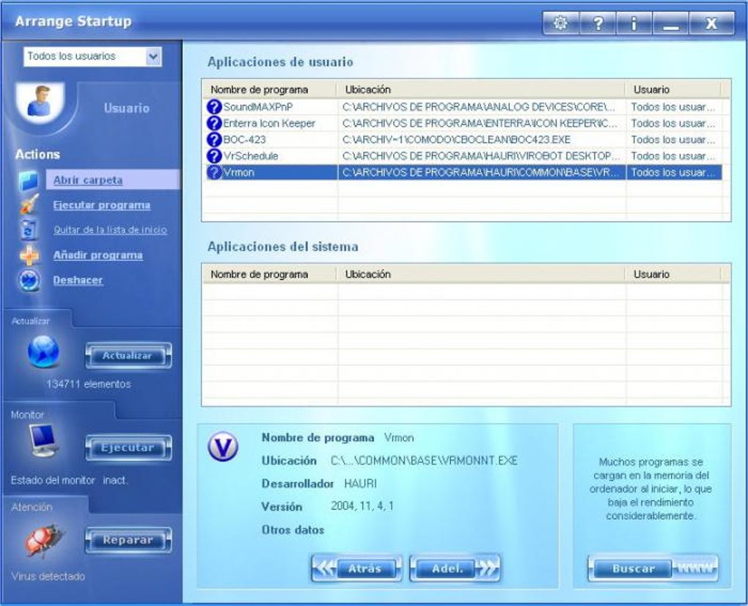Select the 'VrSchedule' program name
Viewport: 748px width, 606px height.
[251, 156]
